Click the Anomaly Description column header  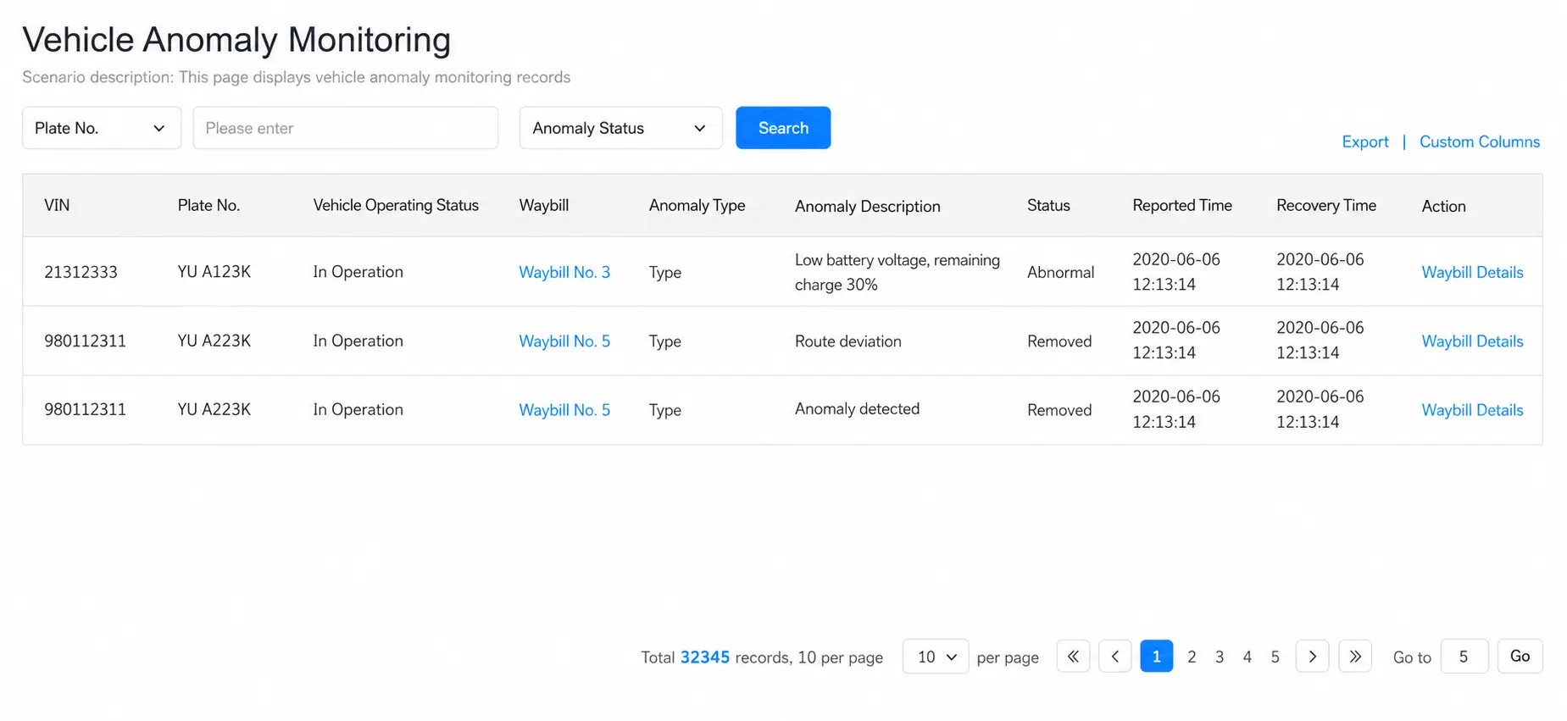(x=867, y=206)
